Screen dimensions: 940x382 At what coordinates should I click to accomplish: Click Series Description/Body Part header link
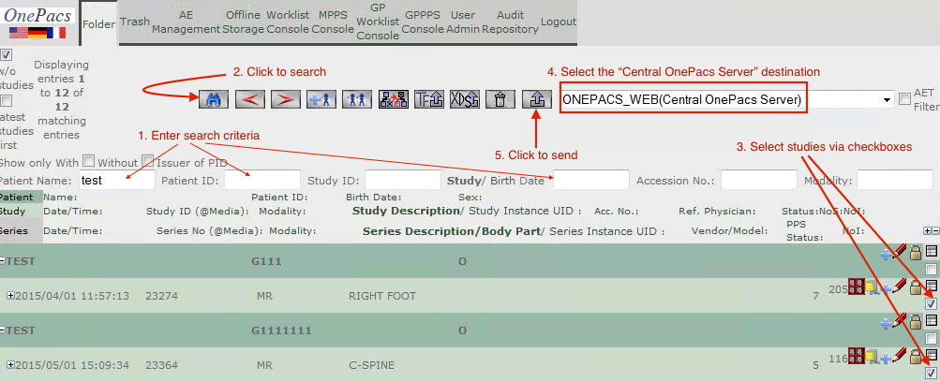pyautogui.click(x=452, y=231)
